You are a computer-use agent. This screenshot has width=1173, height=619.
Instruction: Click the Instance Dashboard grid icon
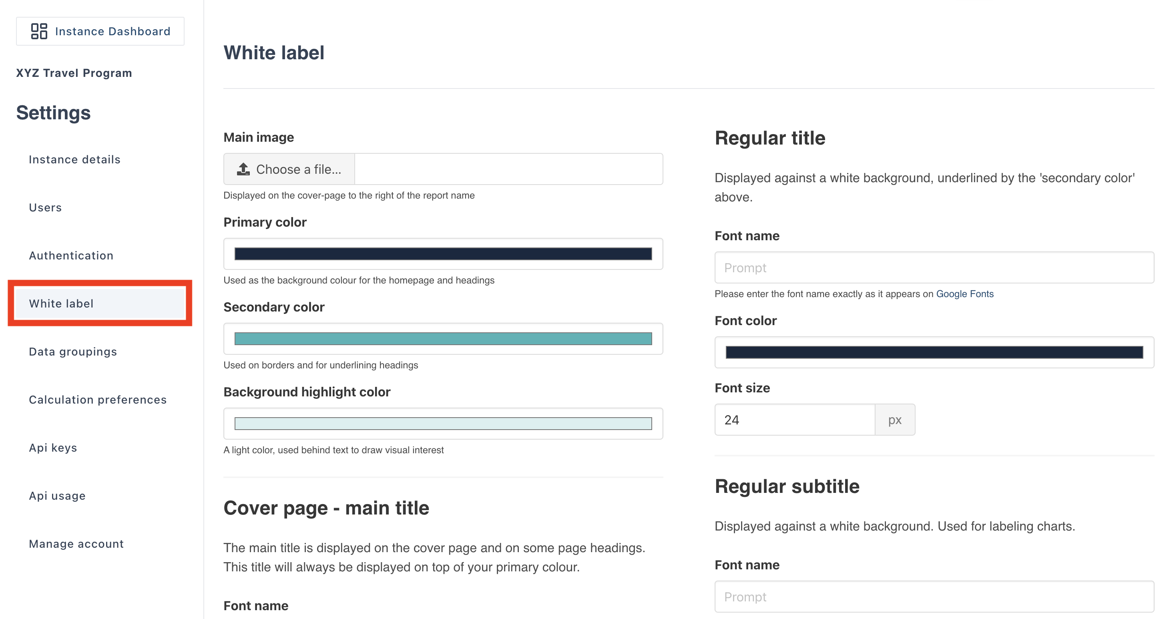(x=39, y=31)
